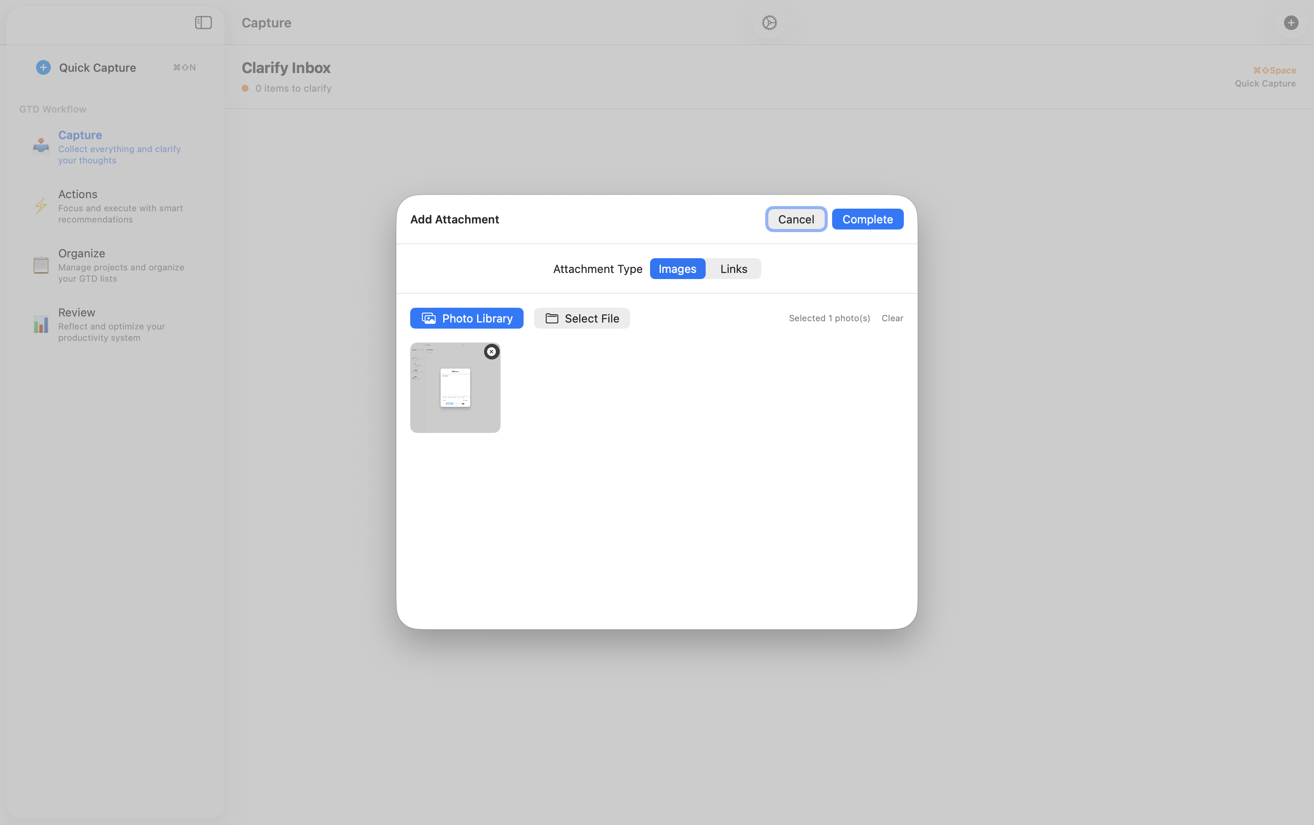Click the Organize clipboard icon
Viewport: 1314px width, 825px height.
point(40,265)
